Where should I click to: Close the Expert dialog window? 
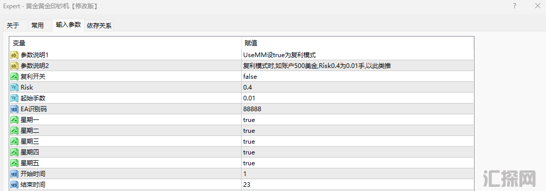[537, 6]
